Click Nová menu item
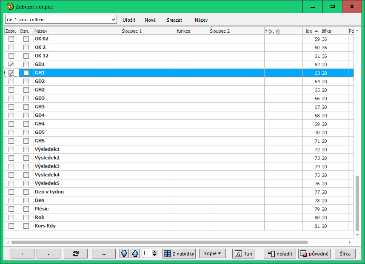365x264 pixels. (x=150, y=20)
